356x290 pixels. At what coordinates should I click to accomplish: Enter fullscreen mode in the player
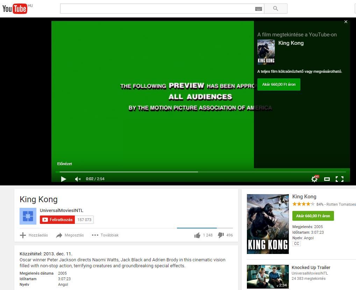340,179
